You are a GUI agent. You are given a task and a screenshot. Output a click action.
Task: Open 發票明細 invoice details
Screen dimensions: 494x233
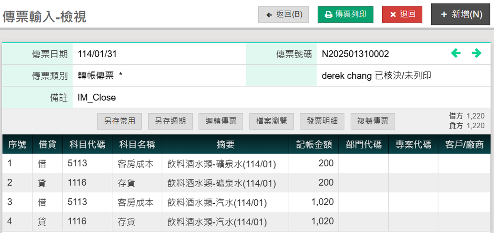click(x=322, y=121)
